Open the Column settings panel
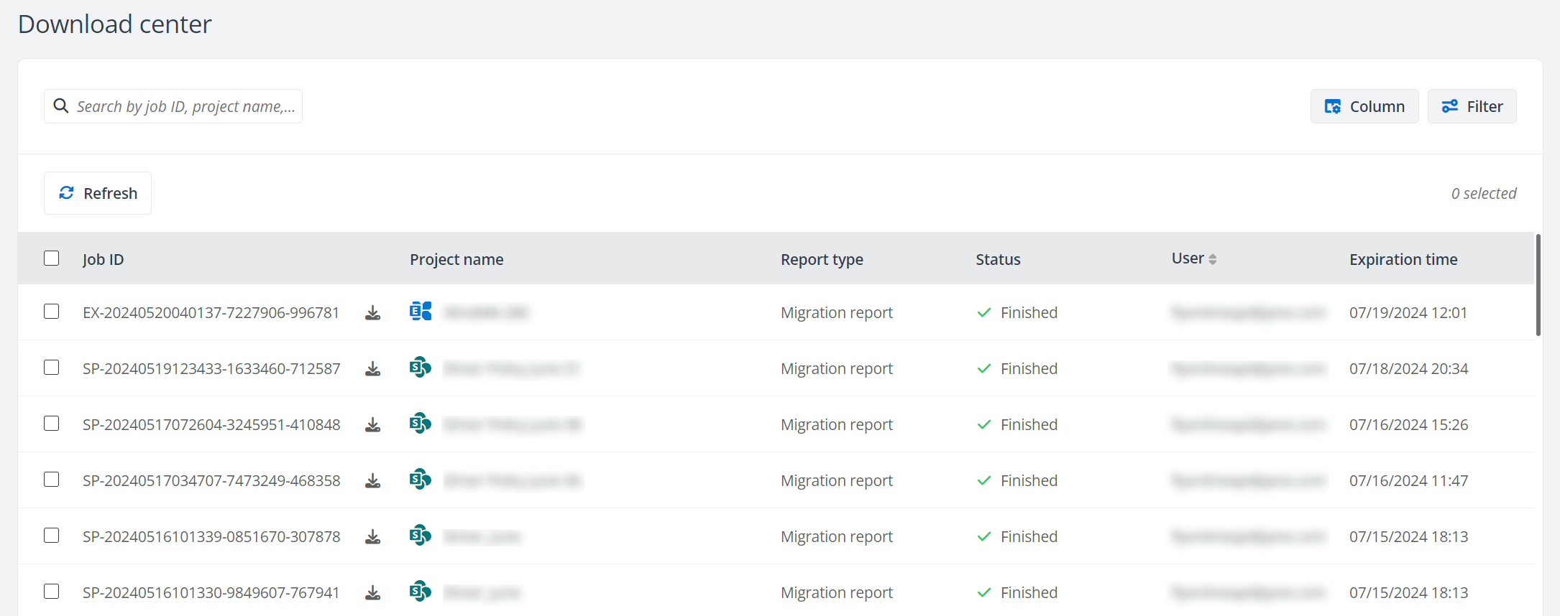 (1364, 106)
